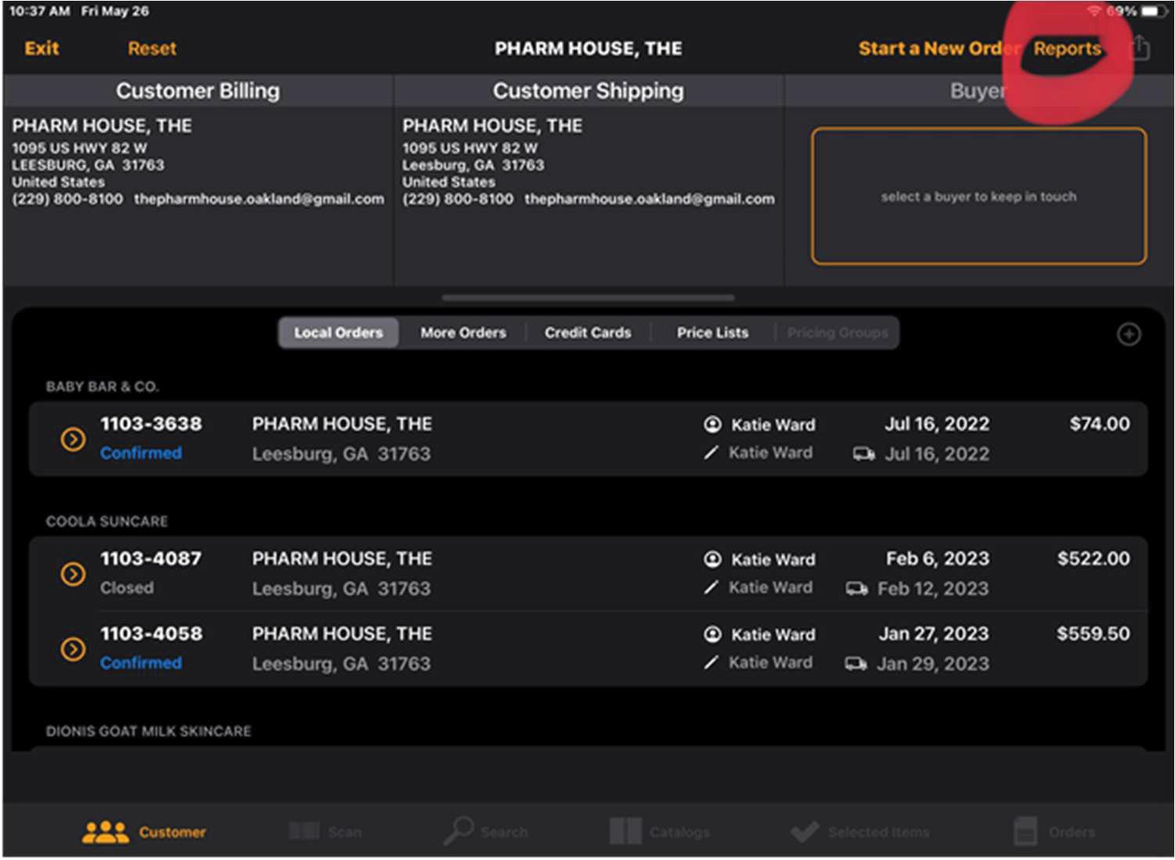Click the billing phone number

(67, 199)
